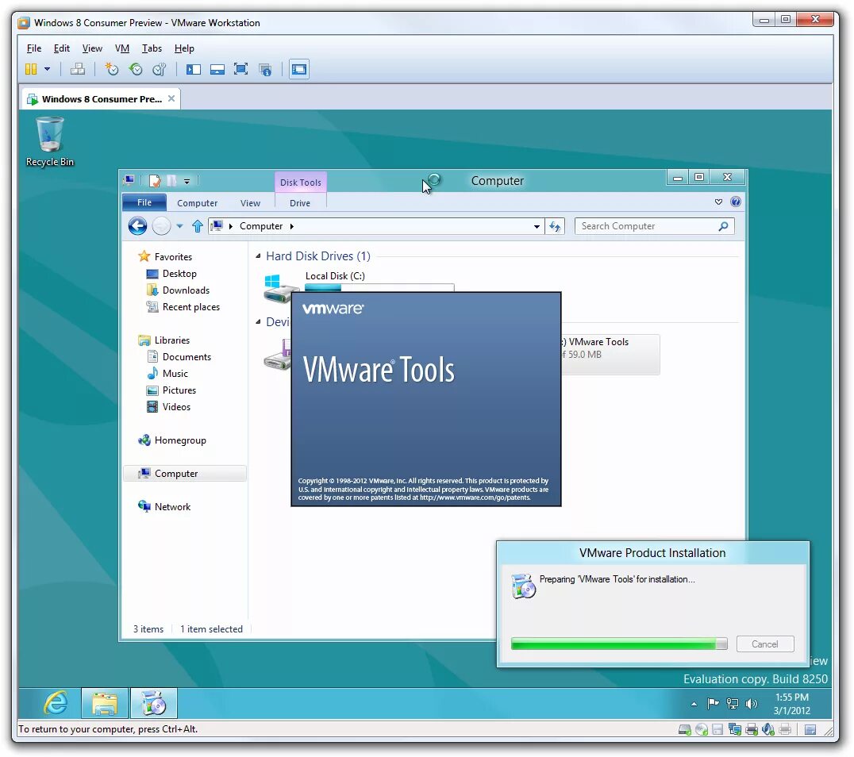The image size is (854, 757).
Task: Toggle the console view toolbar button
Action: pos(299,69)
